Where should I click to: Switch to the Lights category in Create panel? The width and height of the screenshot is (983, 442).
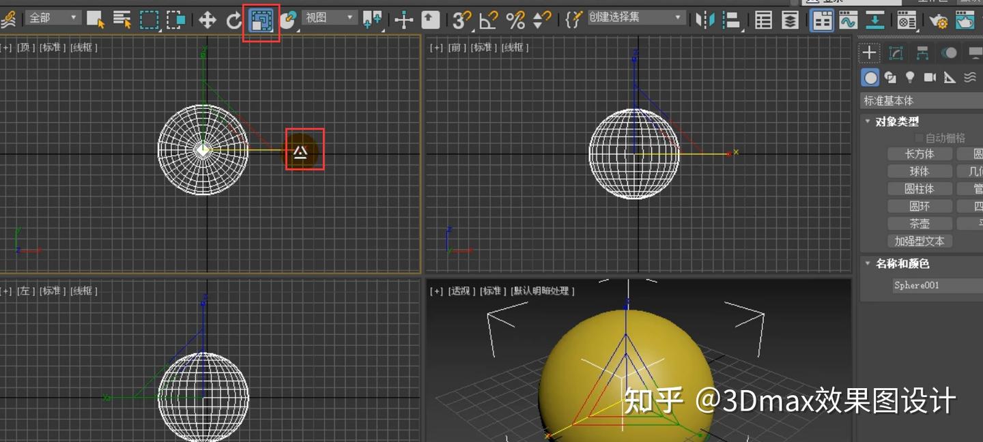coord(909,77)
